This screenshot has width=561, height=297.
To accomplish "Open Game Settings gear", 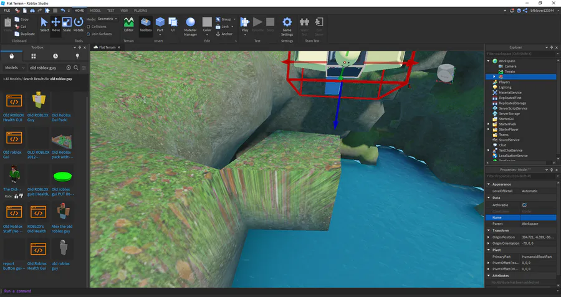I will [287, 27].
